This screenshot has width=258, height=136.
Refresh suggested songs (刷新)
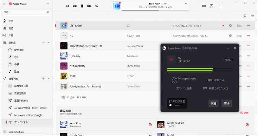[x=244, y=113]
